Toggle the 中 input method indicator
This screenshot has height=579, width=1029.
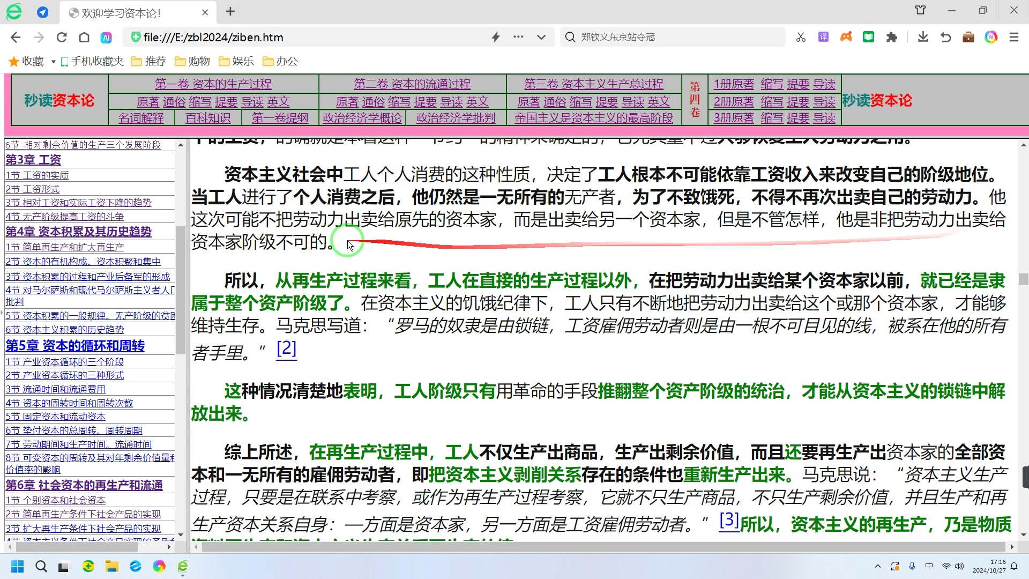point(929,566)
